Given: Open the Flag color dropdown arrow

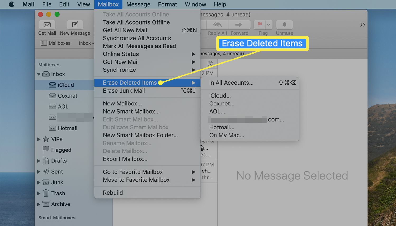Looking at the screenshot, I should coord(269,25).
